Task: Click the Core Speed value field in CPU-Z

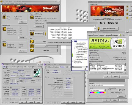Action: point(15,89)
